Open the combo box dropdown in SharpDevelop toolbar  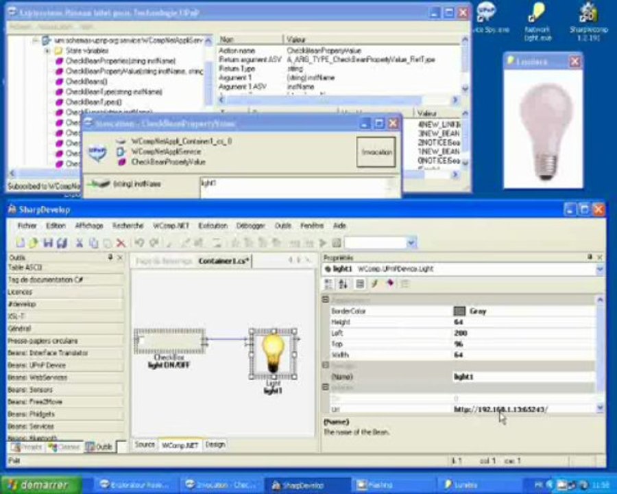coord(411,243)
